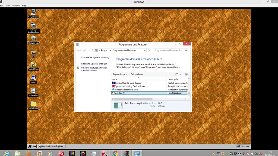Open Windows-Features aktivieren oder deaktivieren link
Screen dimensions: 278x156
[x=94, y=69]
